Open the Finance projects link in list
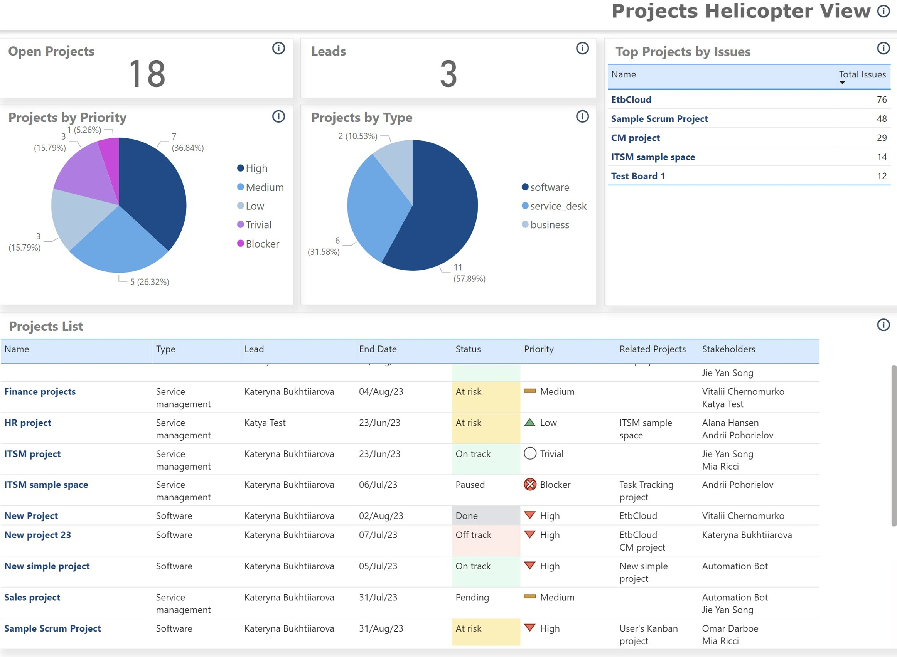 40,391
